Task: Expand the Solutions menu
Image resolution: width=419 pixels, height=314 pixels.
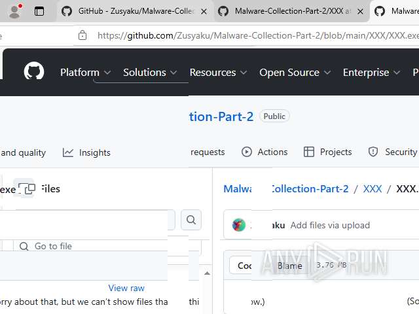Action: tap(150, 73)
